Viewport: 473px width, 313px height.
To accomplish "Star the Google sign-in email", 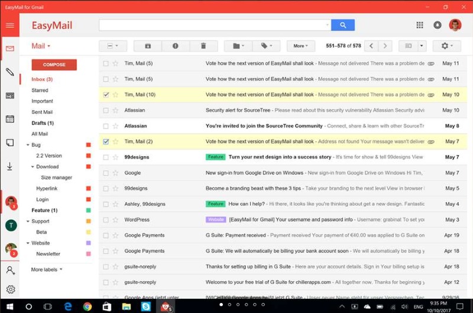I will 115,173.
